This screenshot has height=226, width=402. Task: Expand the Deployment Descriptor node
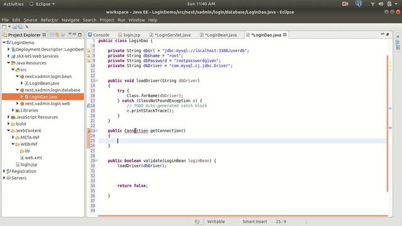pyautogui.click(x=8, y=49)
